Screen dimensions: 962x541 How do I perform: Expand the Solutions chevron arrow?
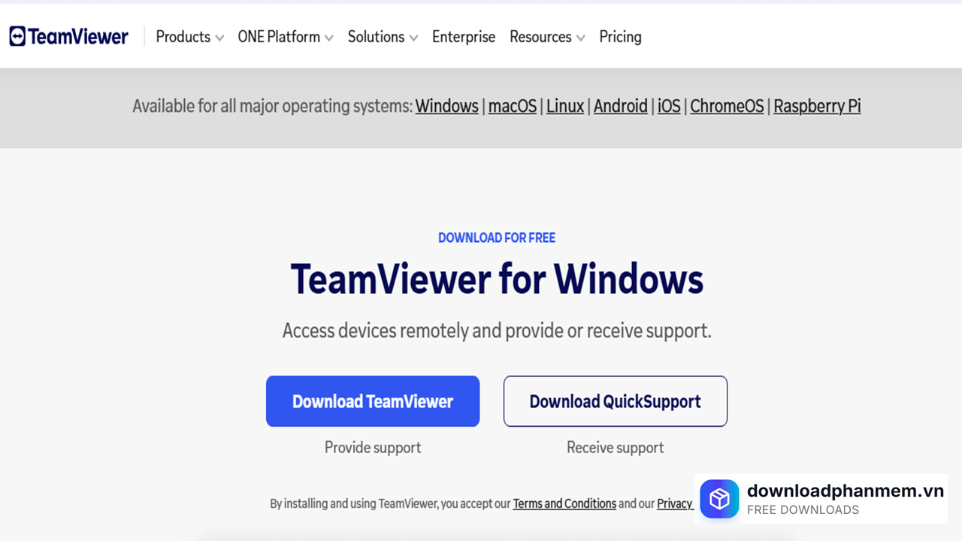pyautogui.click(x=413, y=38)
